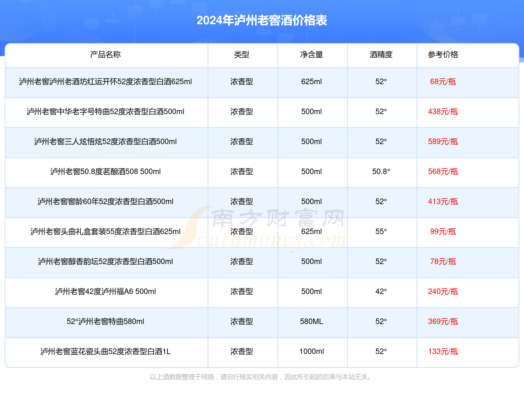Image resolution: width=524 pixels, height=393 pixels.
Task: Click 52° in the 三人炫悟炫 row
Action: tap(381, 141)
